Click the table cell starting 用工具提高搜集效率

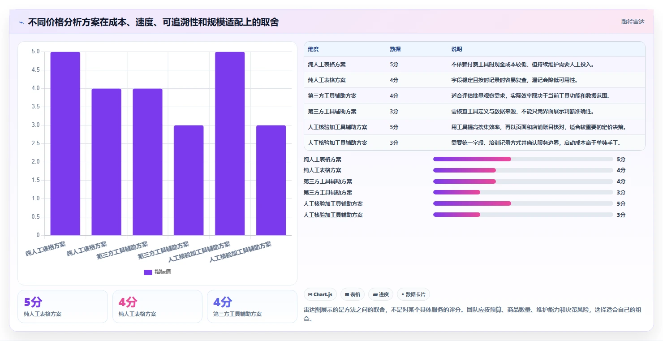[546, 127]
